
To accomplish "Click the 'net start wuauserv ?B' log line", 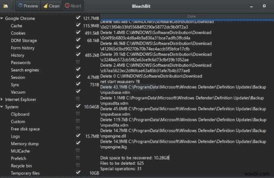I will (120, 82).
